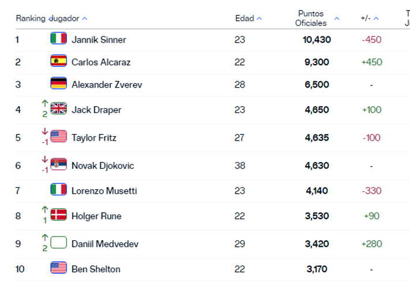Click the US flag beside Ben Shelton
Screen dimensions: 410x290
(x=58, y=268)
